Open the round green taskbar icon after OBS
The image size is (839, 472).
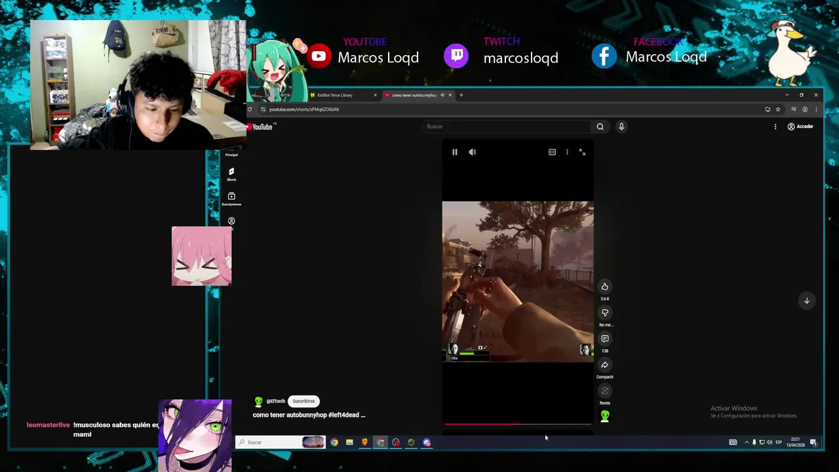411,442
